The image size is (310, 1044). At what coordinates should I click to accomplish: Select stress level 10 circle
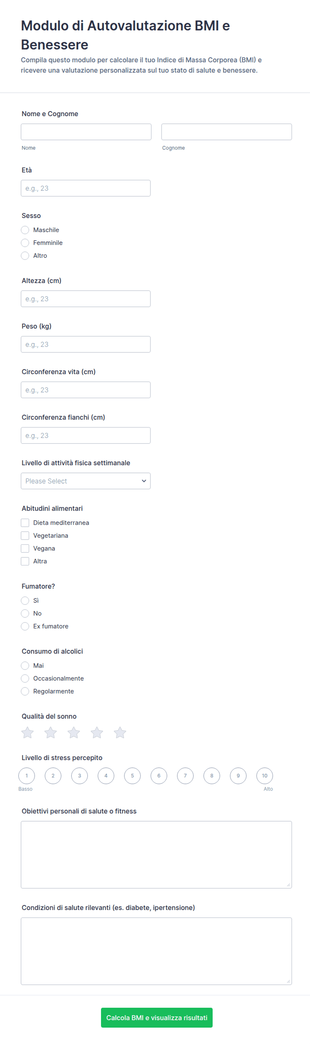[x=265, y=776]
